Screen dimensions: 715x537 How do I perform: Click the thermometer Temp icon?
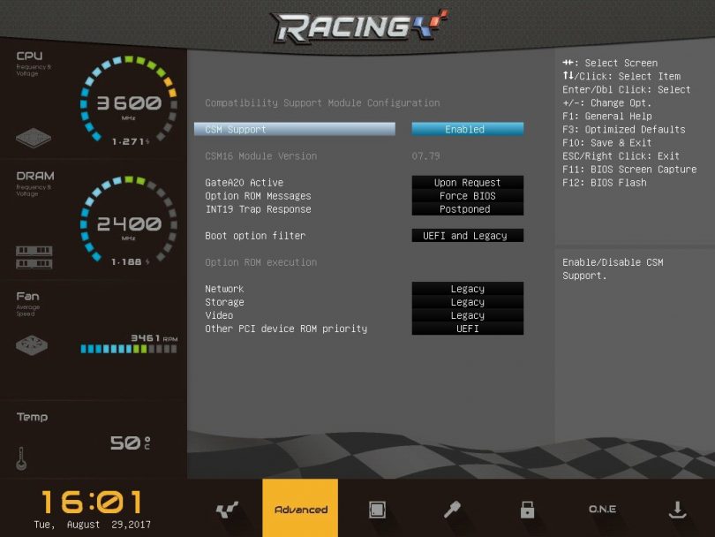click(x=21, y=458)
